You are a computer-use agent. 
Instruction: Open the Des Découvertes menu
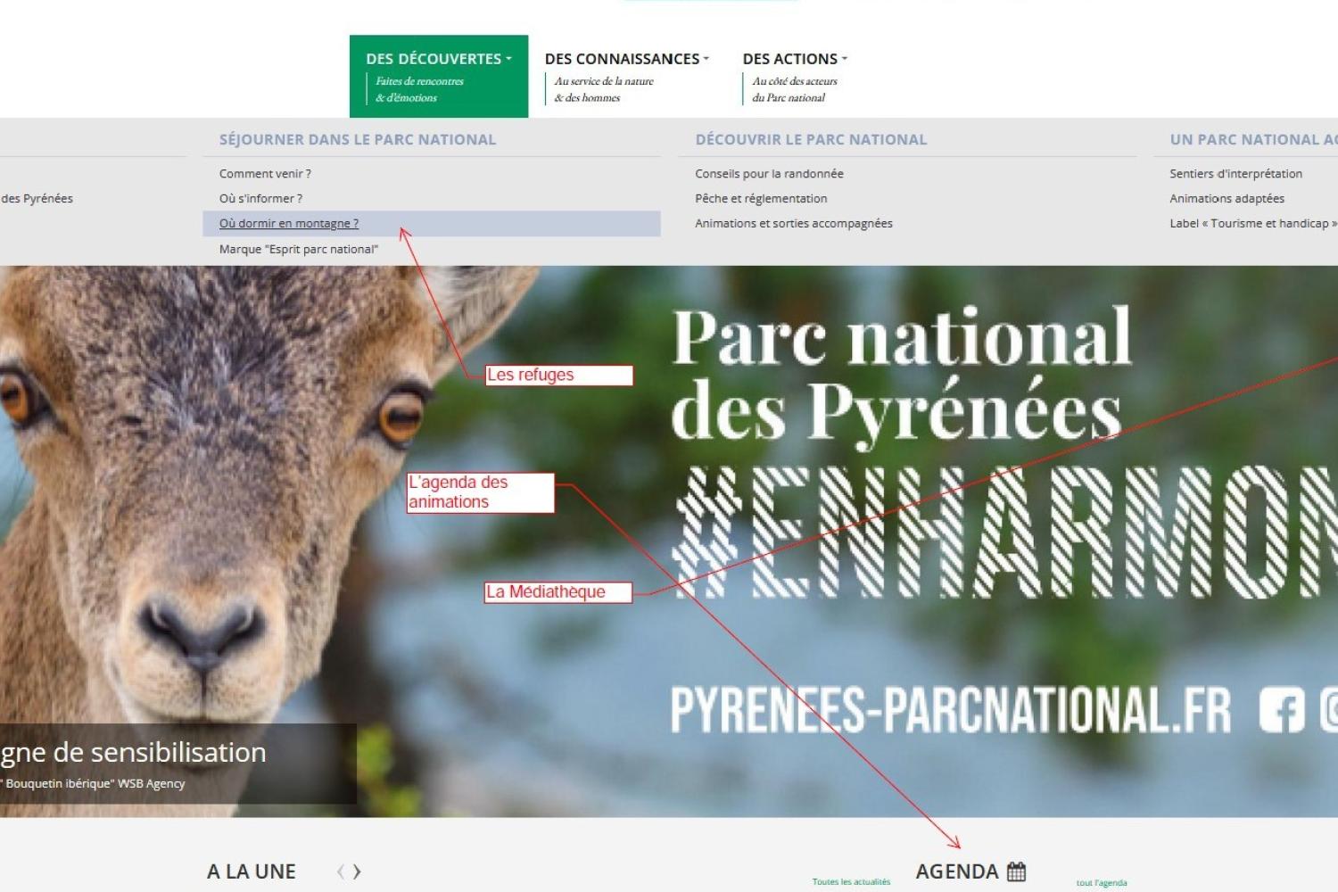tap(439, 77)
